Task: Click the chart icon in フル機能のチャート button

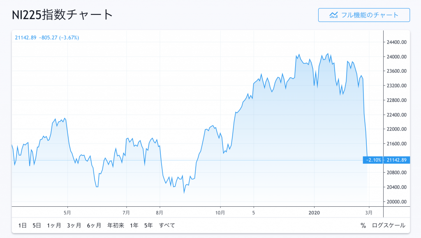Action: point(333,15)
